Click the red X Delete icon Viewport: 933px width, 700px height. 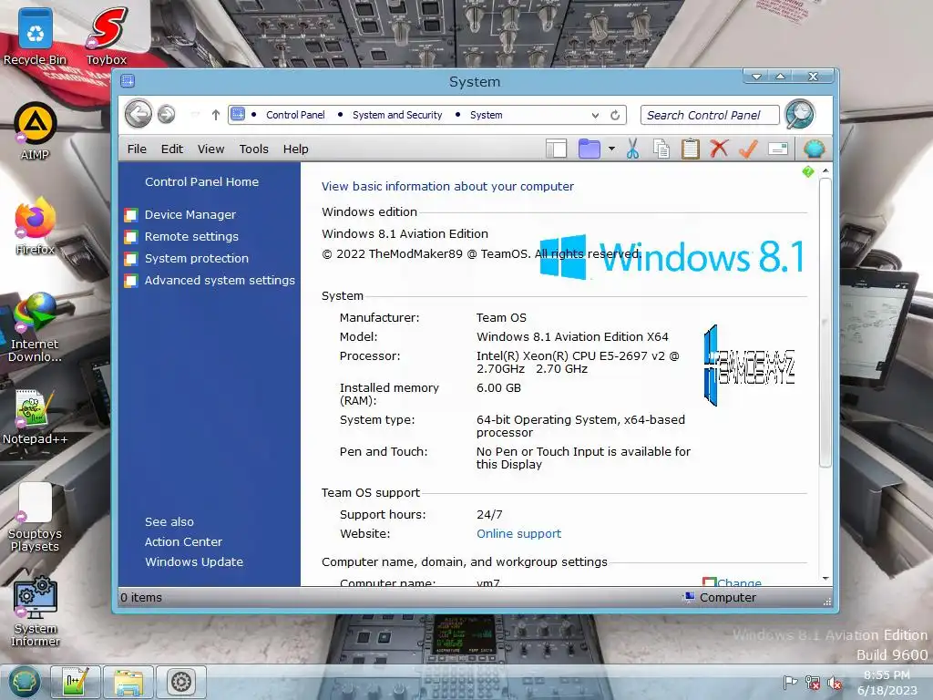[x=719, y=149]
